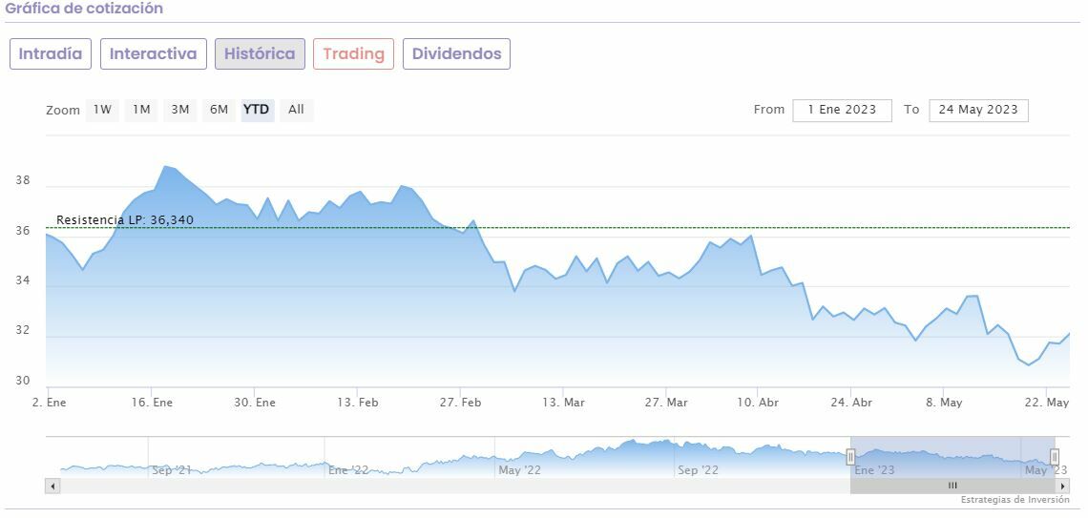
Task: Click the From date field
Action: coord(842,110)
